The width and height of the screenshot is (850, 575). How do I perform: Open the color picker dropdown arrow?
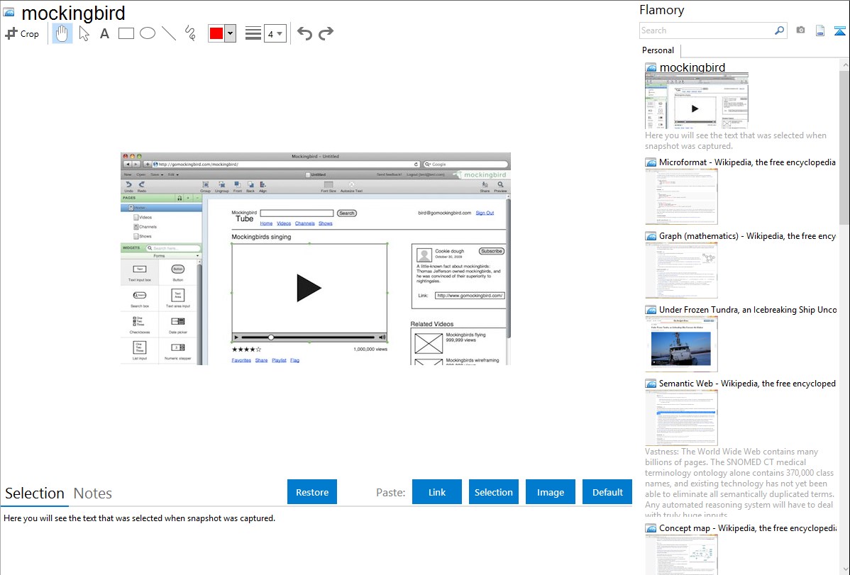point(230,33)
